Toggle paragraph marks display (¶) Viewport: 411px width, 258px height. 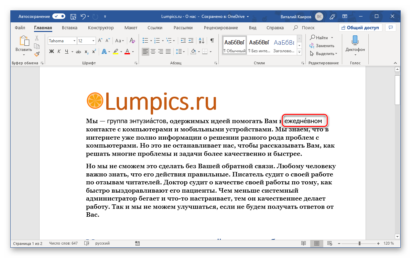tap(212, 41)
